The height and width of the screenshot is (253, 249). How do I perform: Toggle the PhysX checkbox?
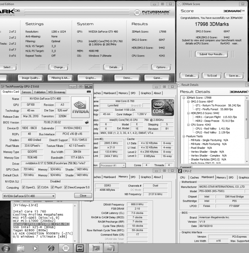(52, 187)
